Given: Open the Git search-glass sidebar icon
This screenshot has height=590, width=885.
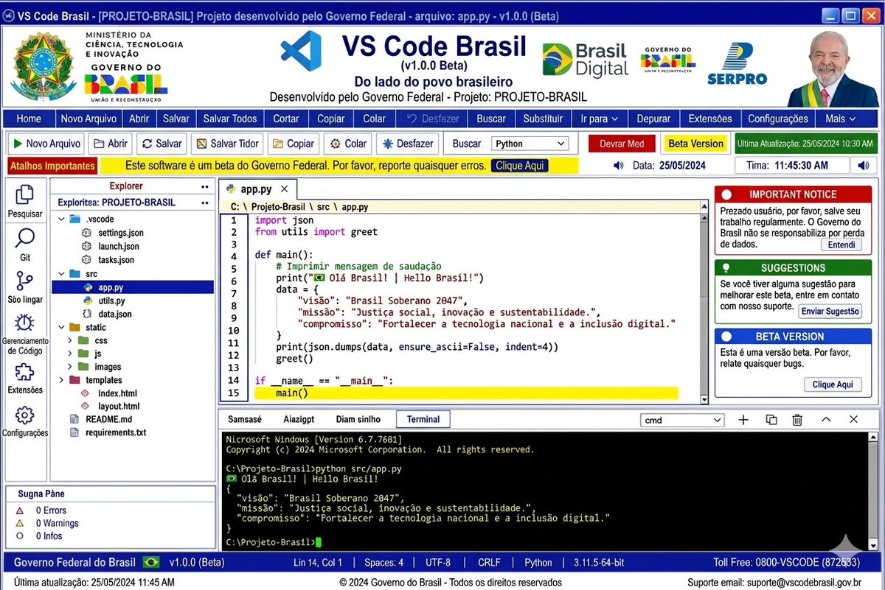Looking at the screenshot, I should (25, 239).
